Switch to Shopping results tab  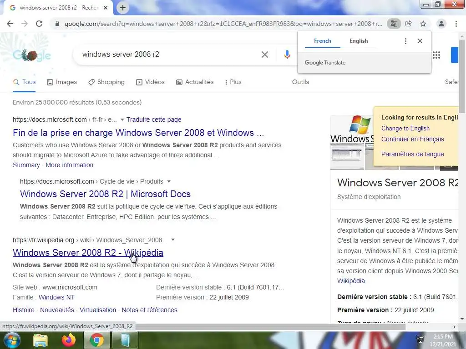[106, 82]
